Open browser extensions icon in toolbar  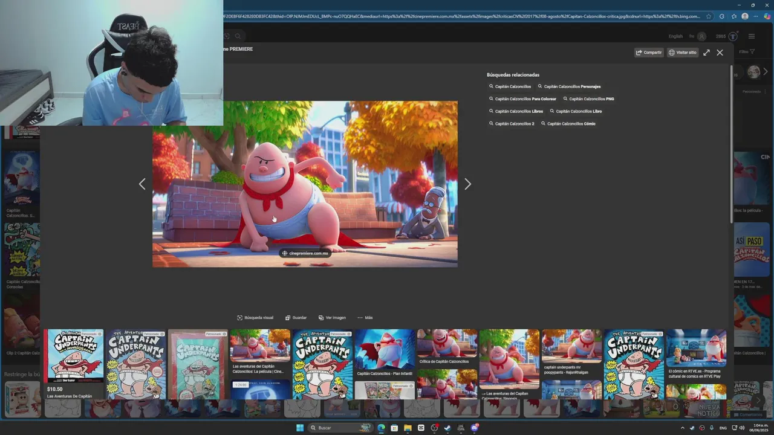tap(721, 16)
